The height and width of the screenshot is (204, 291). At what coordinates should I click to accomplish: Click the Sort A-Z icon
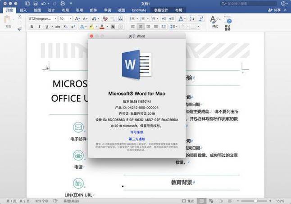click(x=192, y=18)
